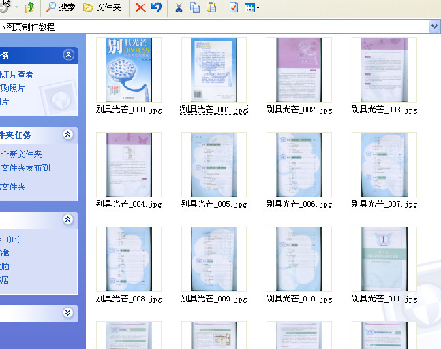
Task: Click file name 别具光芒_004.jpg
Action: [129, 204]
